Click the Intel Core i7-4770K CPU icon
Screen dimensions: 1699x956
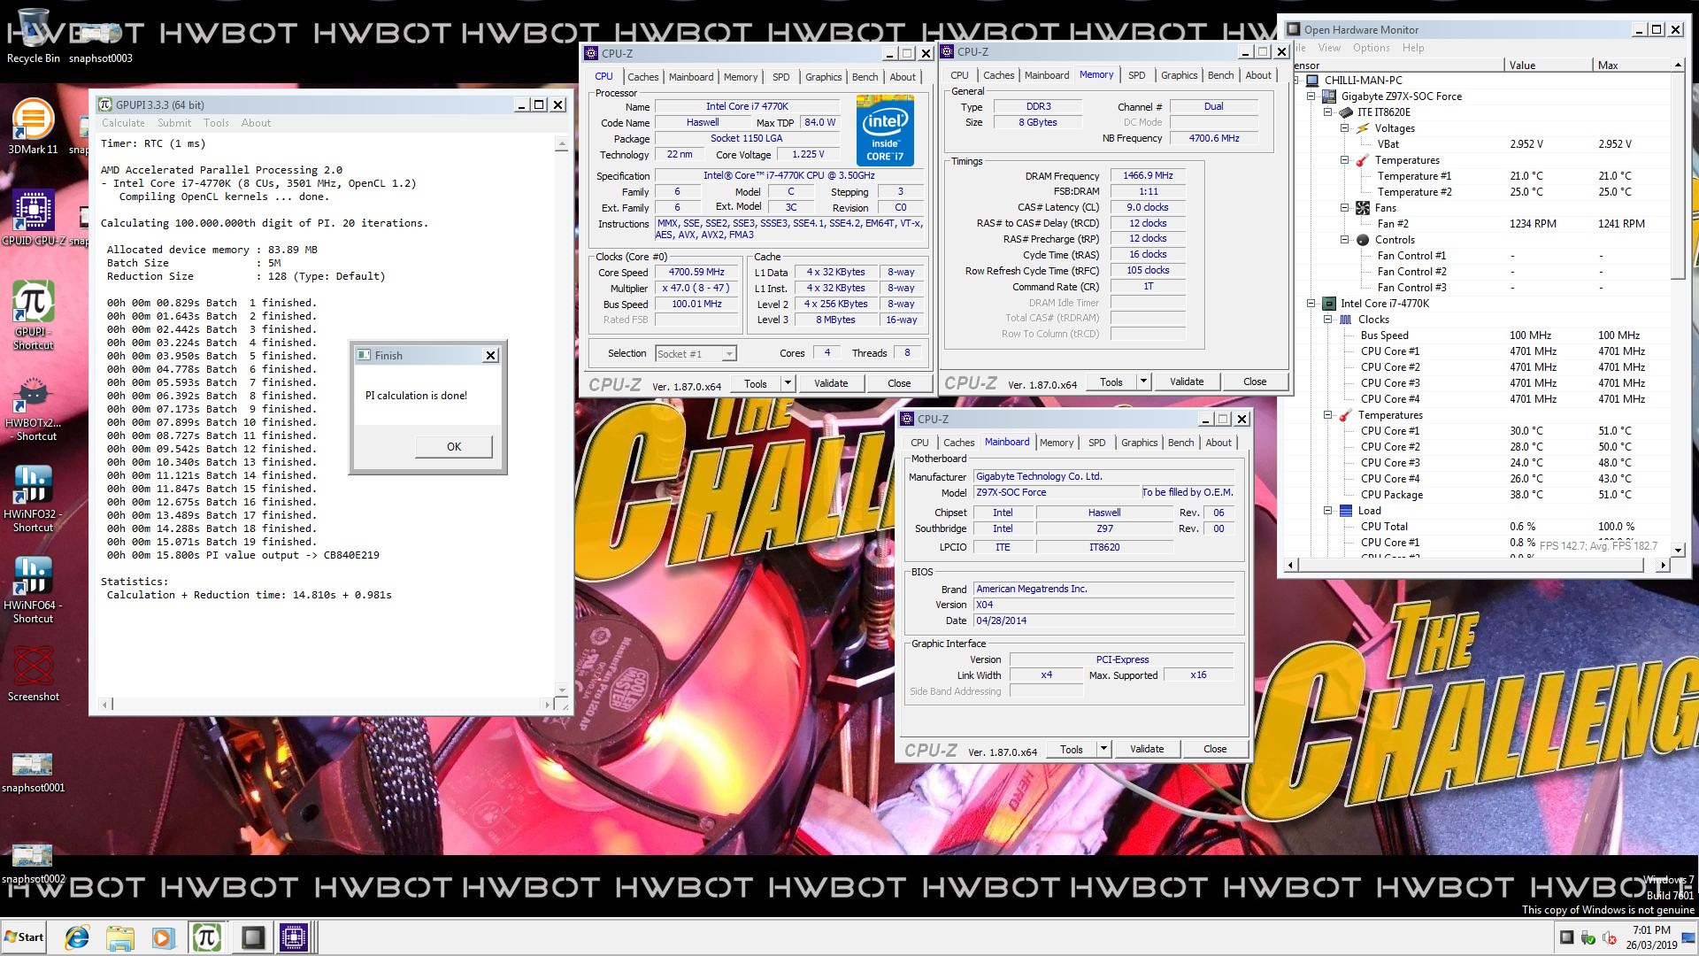pyautogui.click(x=1329, y=304)
